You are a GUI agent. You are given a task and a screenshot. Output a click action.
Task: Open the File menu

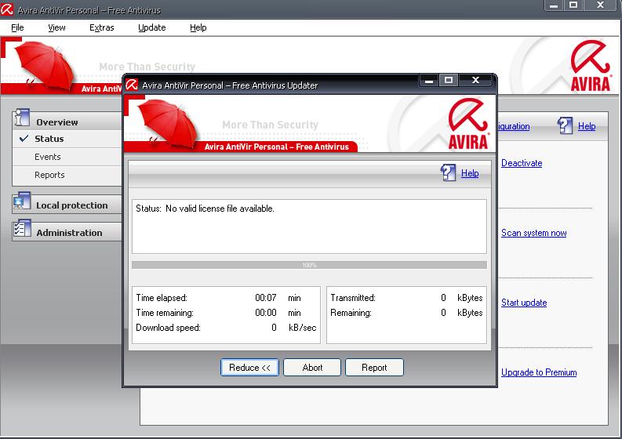tap(17, 27)
